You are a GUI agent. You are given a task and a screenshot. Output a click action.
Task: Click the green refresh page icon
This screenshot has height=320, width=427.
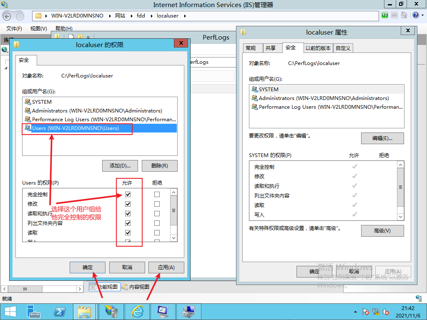click(x=385, y=15)
